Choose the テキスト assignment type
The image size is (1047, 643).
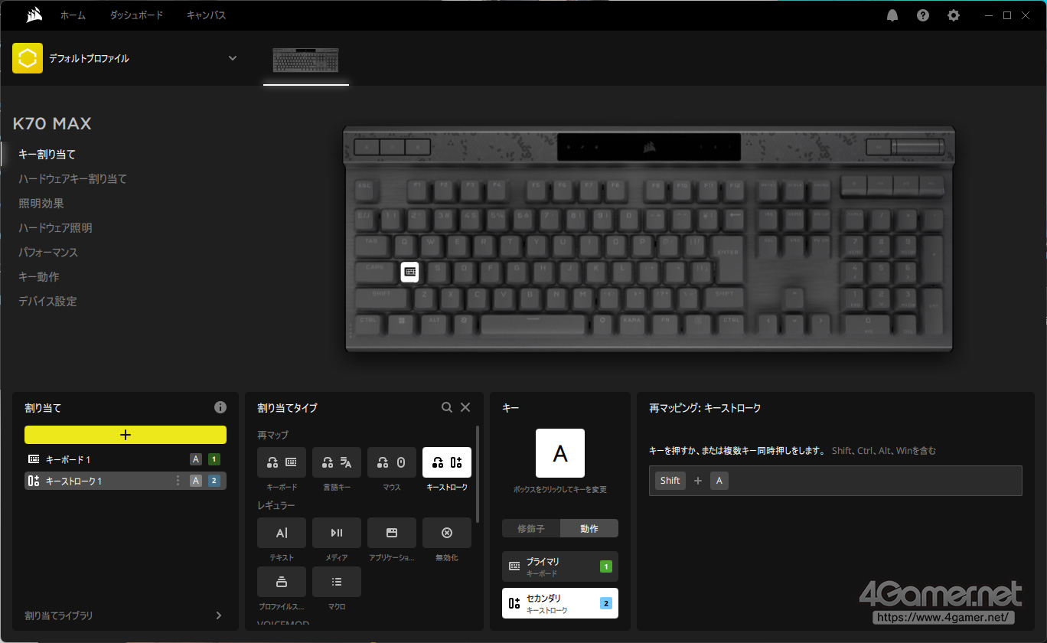point(282,533)
